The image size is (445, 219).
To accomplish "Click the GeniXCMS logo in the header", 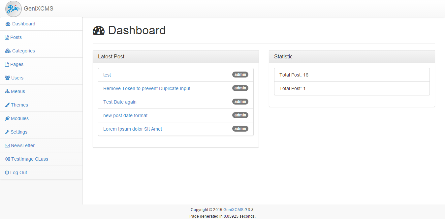I will (14, 9).
